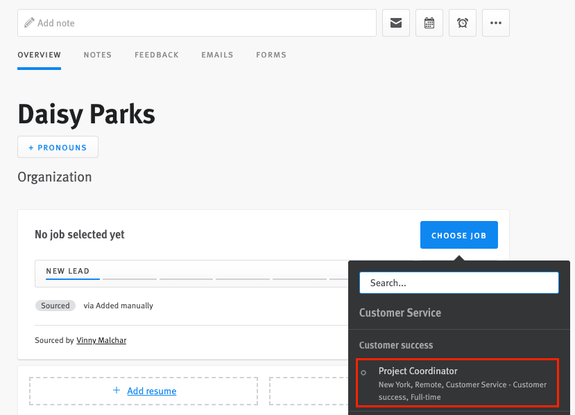Open the Vinny Malchar link
The width and height of the screenshot is (575, 415).
(101, 340)
